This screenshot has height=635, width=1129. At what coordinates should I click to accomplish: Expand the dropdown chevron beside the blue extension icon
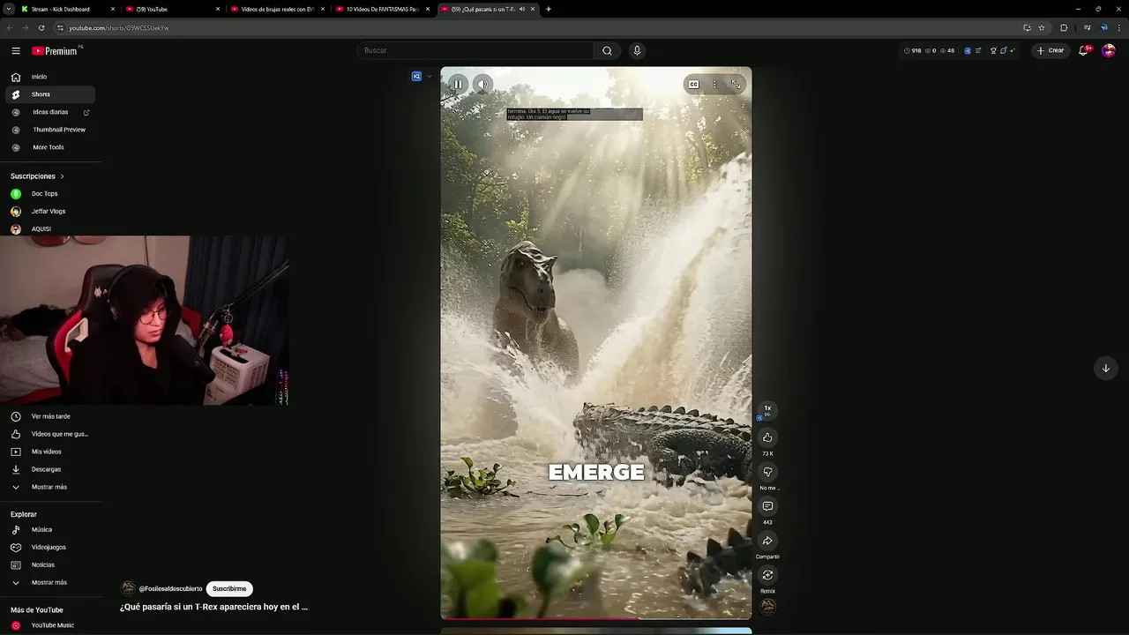pyautogui.click(x=430, y=76)
